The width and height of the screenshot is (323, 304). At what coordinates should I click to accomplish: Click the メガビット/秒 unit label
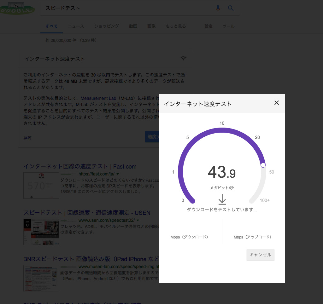click(x=222, y=188)
